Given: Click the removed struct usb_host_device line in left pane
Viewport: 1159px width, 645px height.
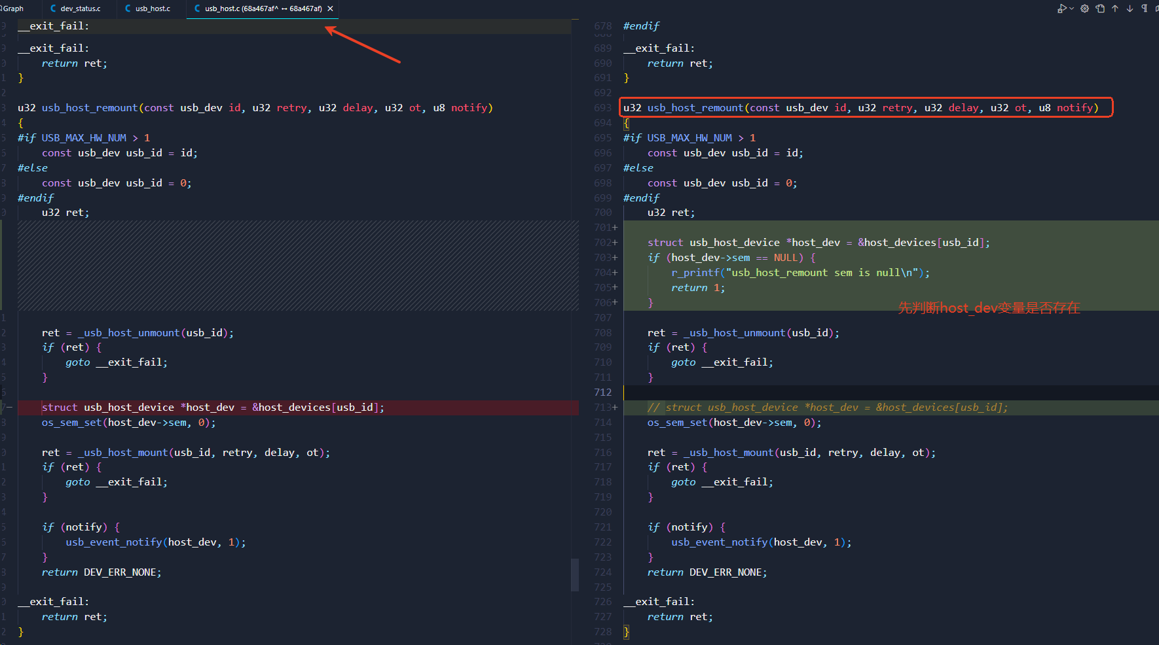Looking at the screenshot, I should (x=213, y=408).
